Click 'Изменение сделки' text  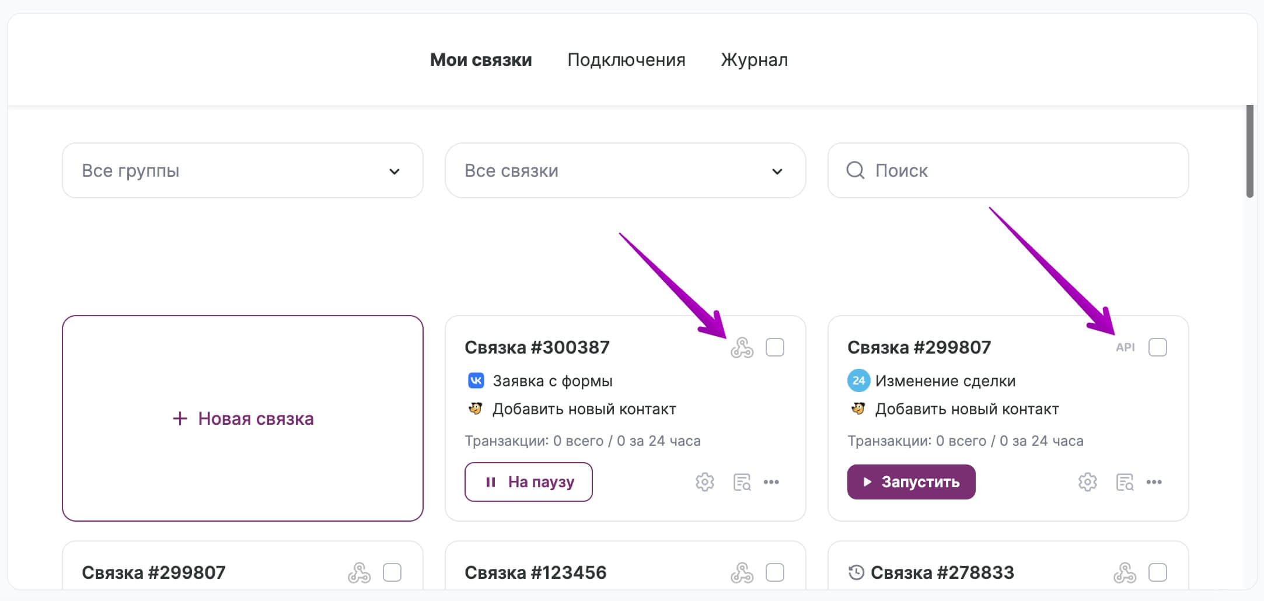945,381
